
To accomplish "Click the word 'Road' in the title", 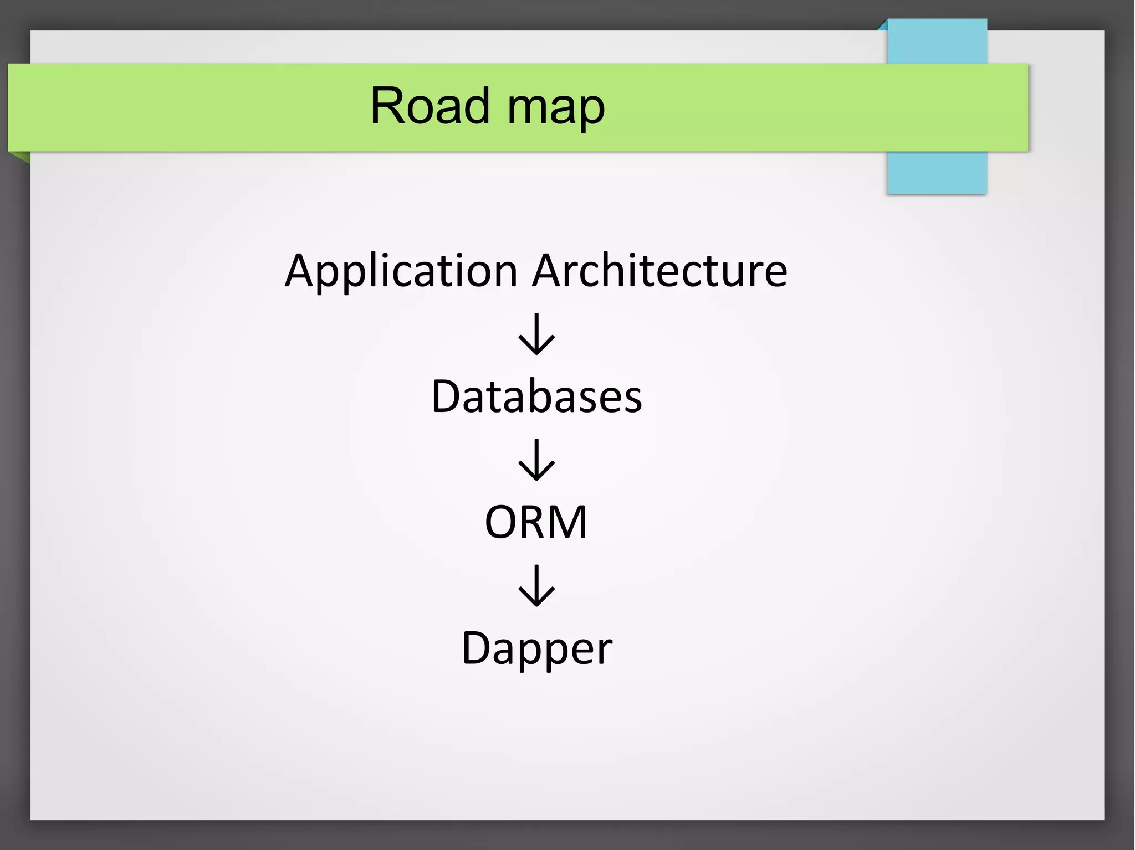I will 430,106.
